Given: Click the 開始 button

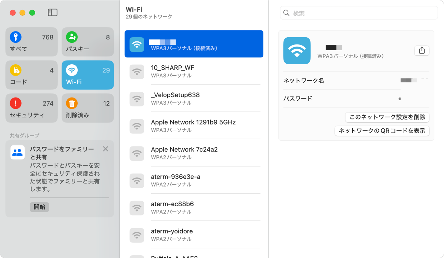Looking at the screenshot, I should point(39,207).
